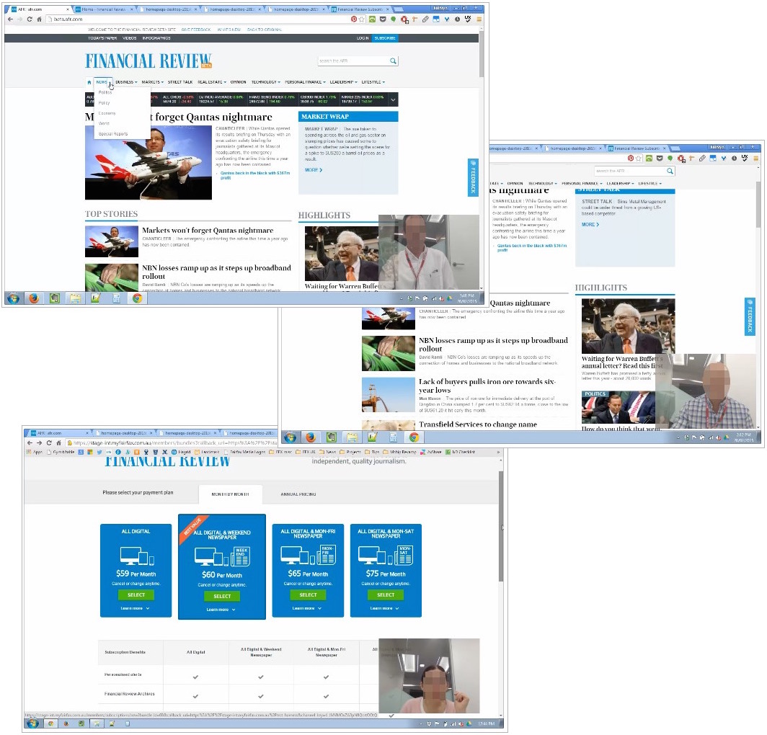Screen dimensions: 767x735
Task: Click subscription page vertical scrollbar
Action: tap(500, 526)
